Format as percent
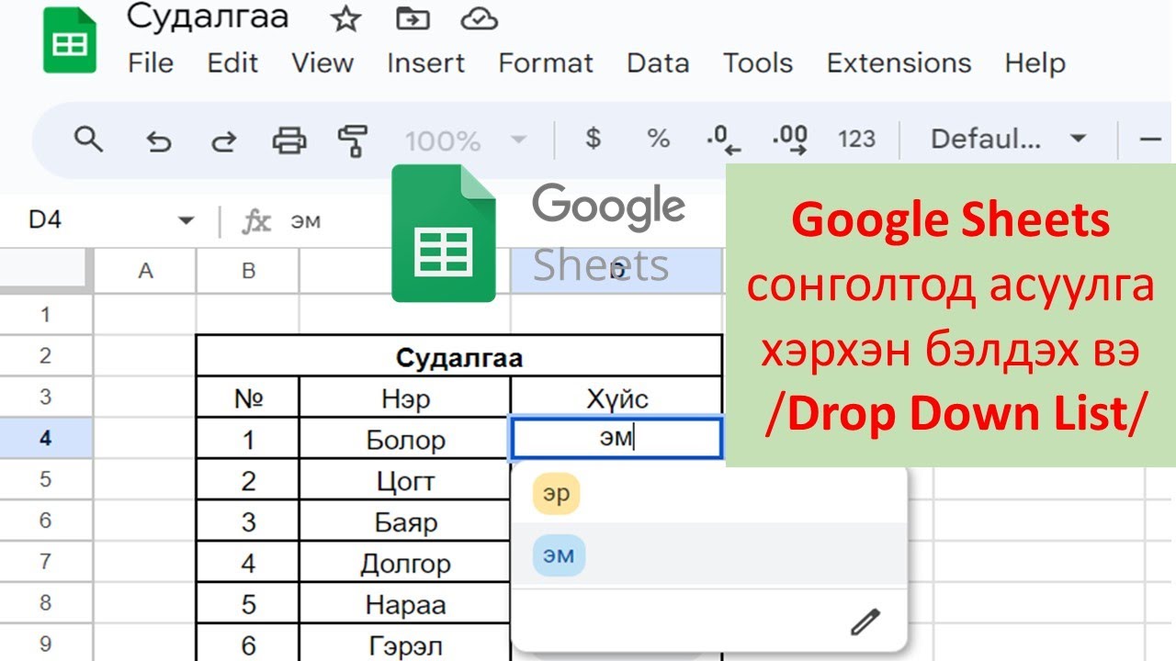 pos(658,139)
